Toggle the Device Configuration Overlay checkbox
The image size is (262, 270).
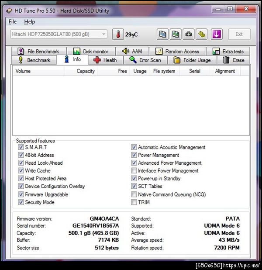21,186
